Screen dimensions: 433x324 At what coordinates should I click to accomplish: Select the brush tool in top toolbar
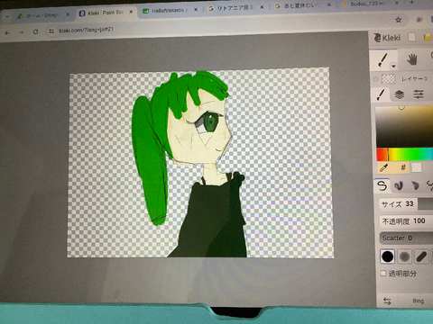point(382,59)
